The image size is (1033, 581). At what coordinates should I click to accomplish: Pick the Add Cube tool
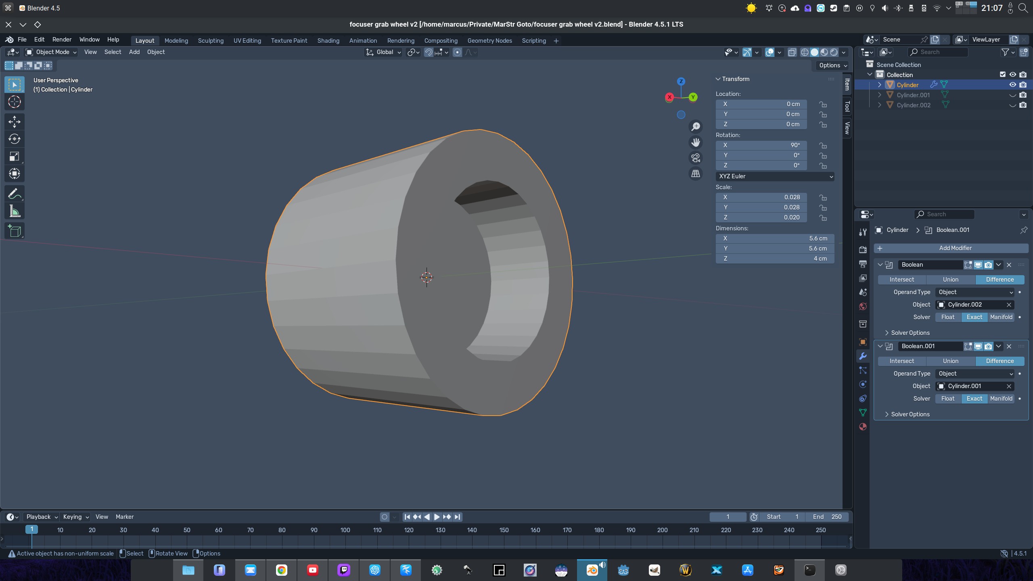click(15, 231)
